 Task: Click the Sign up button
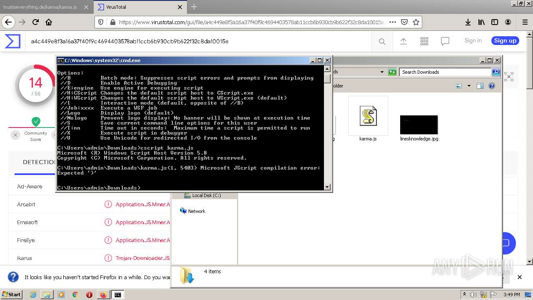(x=505, y=41)
